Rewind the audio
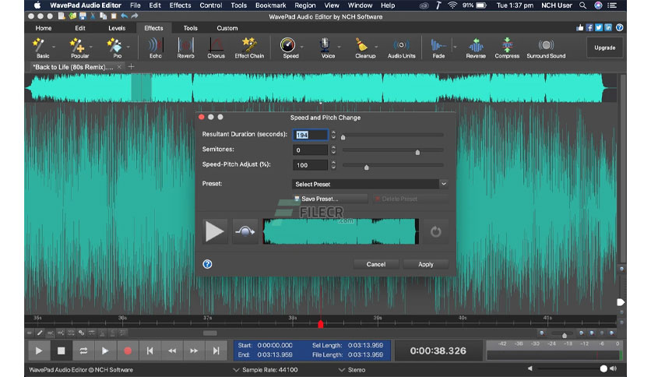 pyautogui.click(x=172, y=351)
